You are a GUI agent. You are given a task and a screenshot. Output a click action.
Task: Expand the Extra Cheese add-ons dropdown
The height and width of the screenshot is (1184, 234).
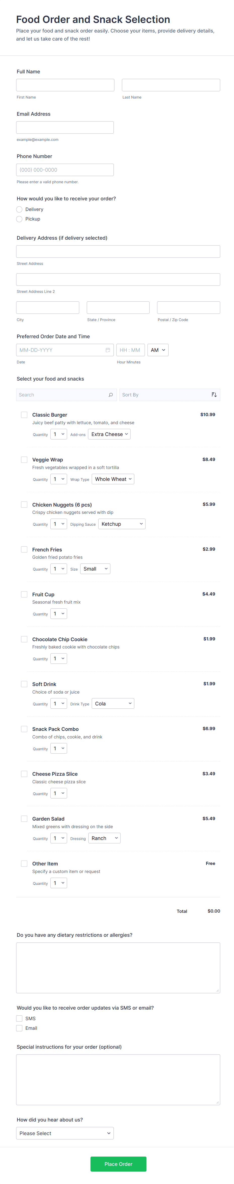(x=109, y=434)
